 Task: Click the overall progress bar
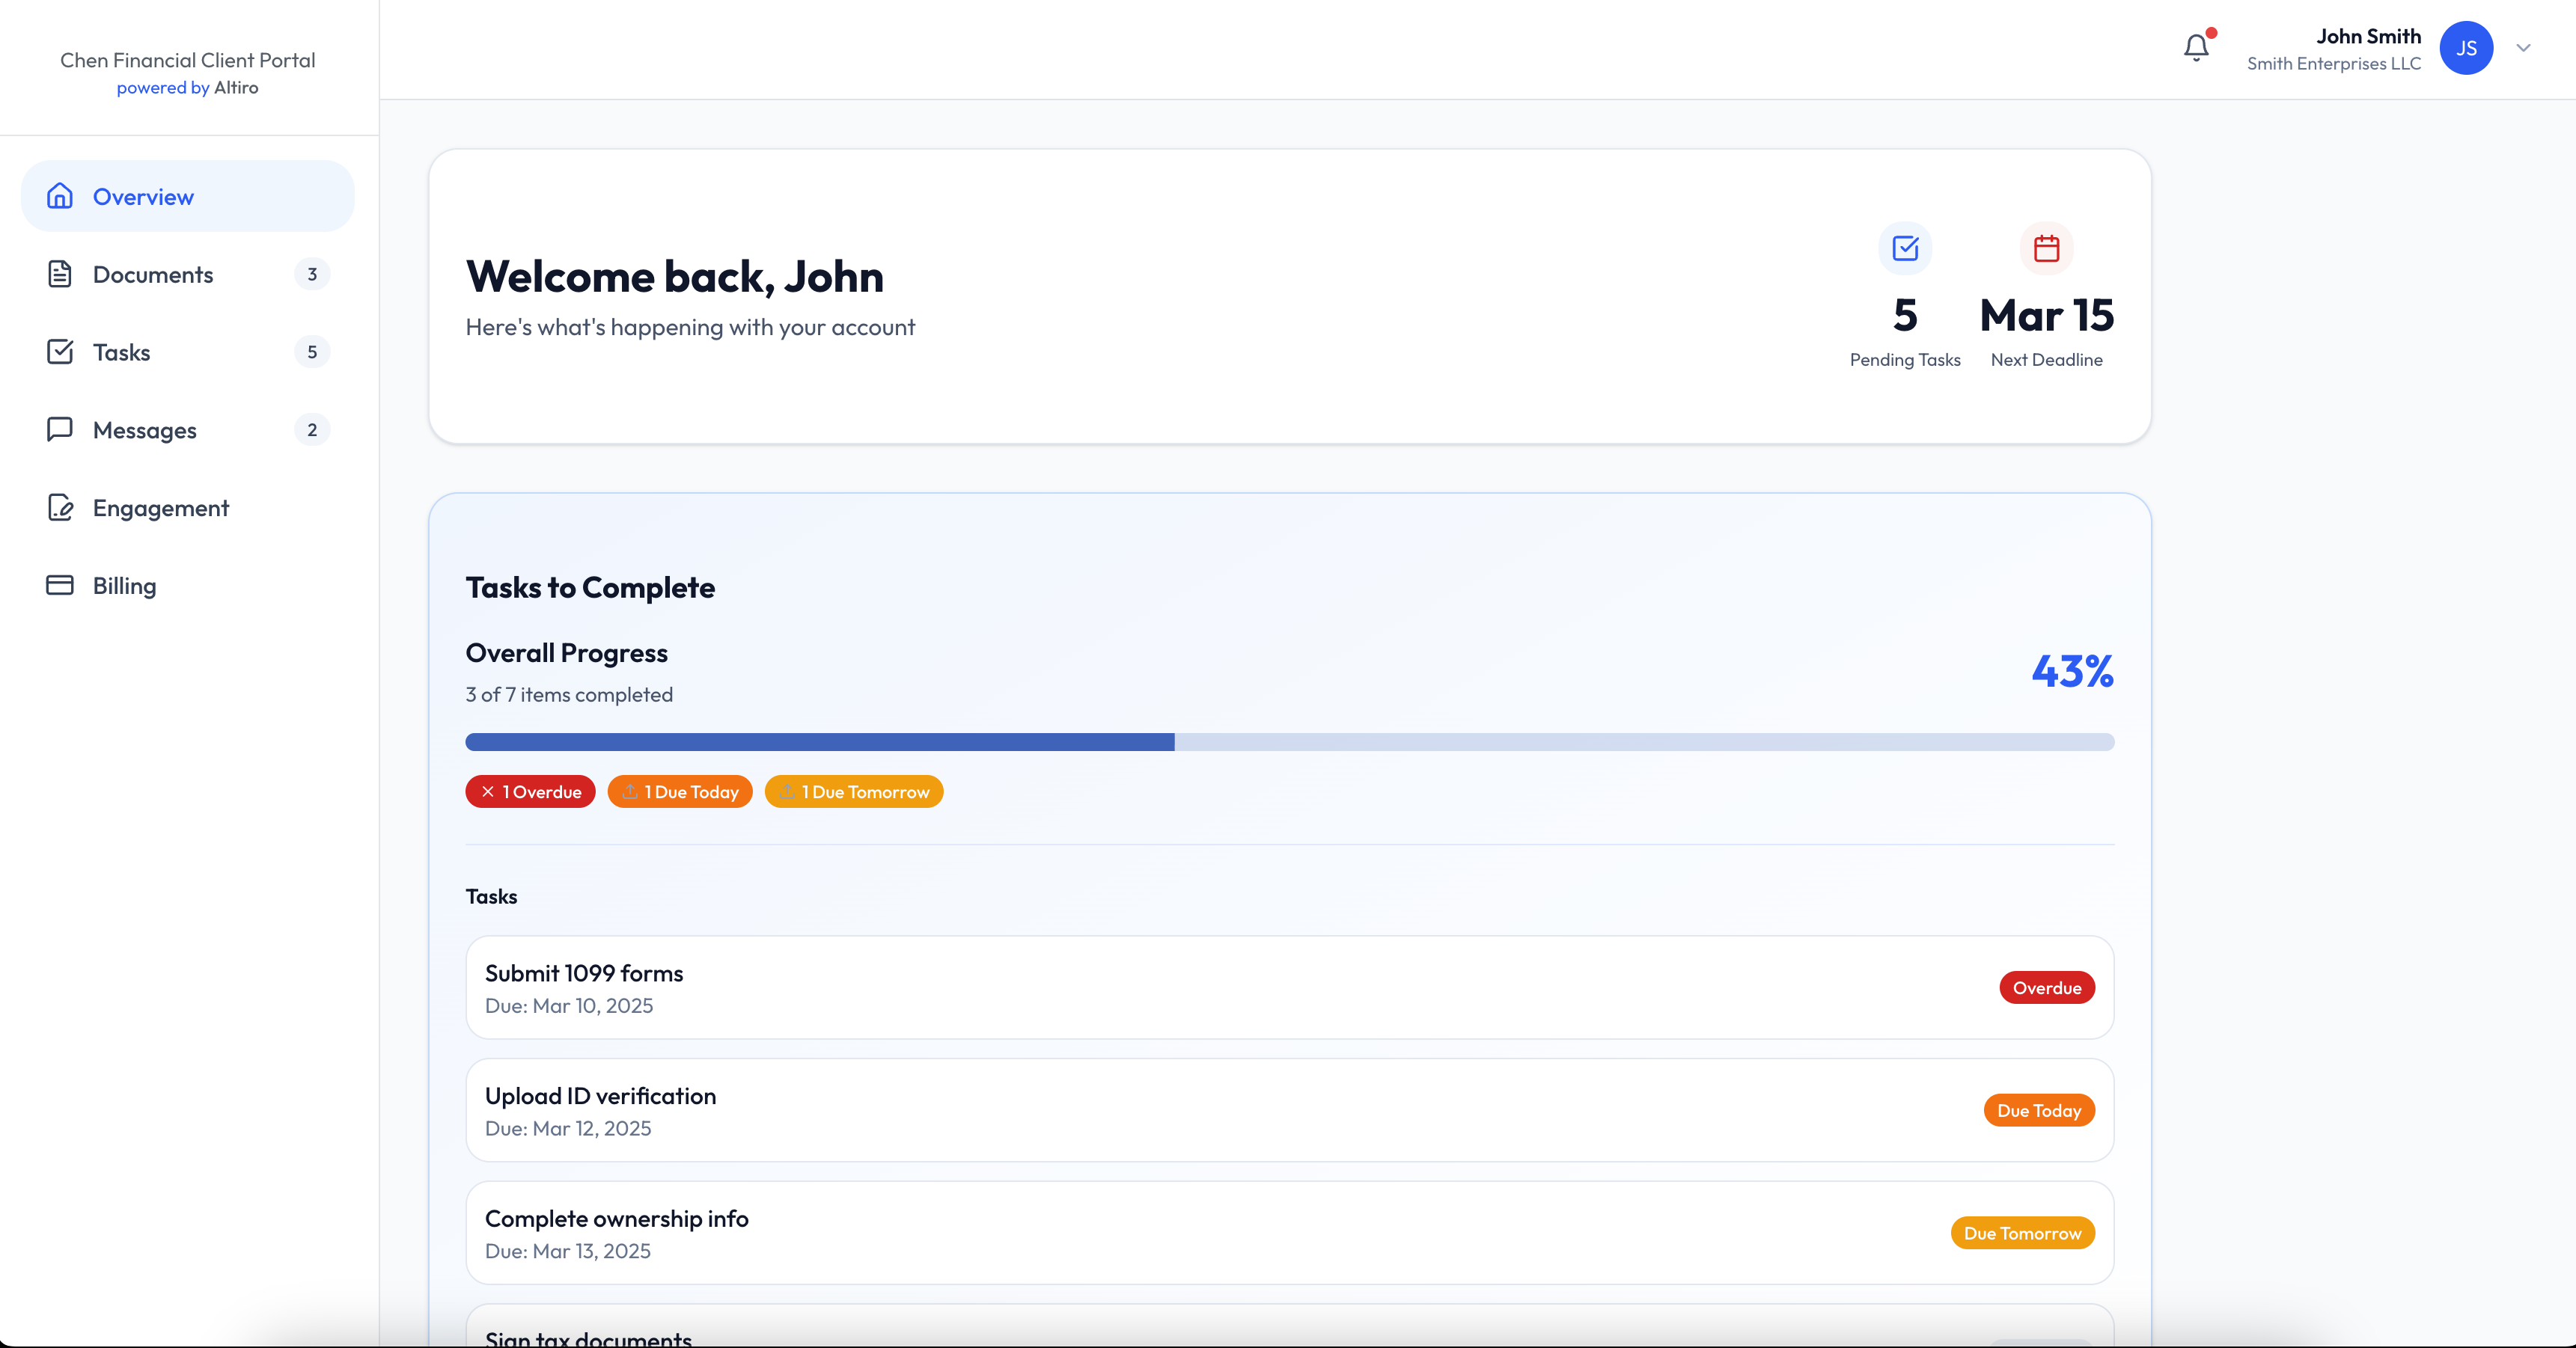(x=1289, y=741)
